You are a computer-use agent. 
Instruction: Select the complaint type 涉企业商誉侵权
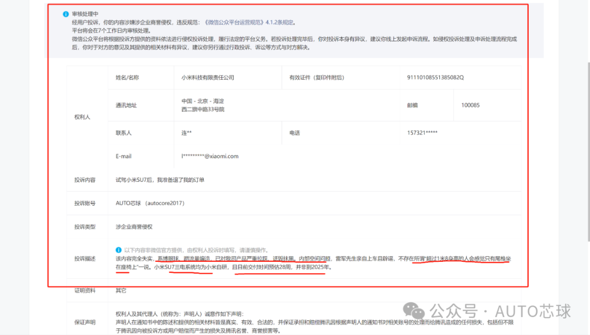tap(134, 227)
